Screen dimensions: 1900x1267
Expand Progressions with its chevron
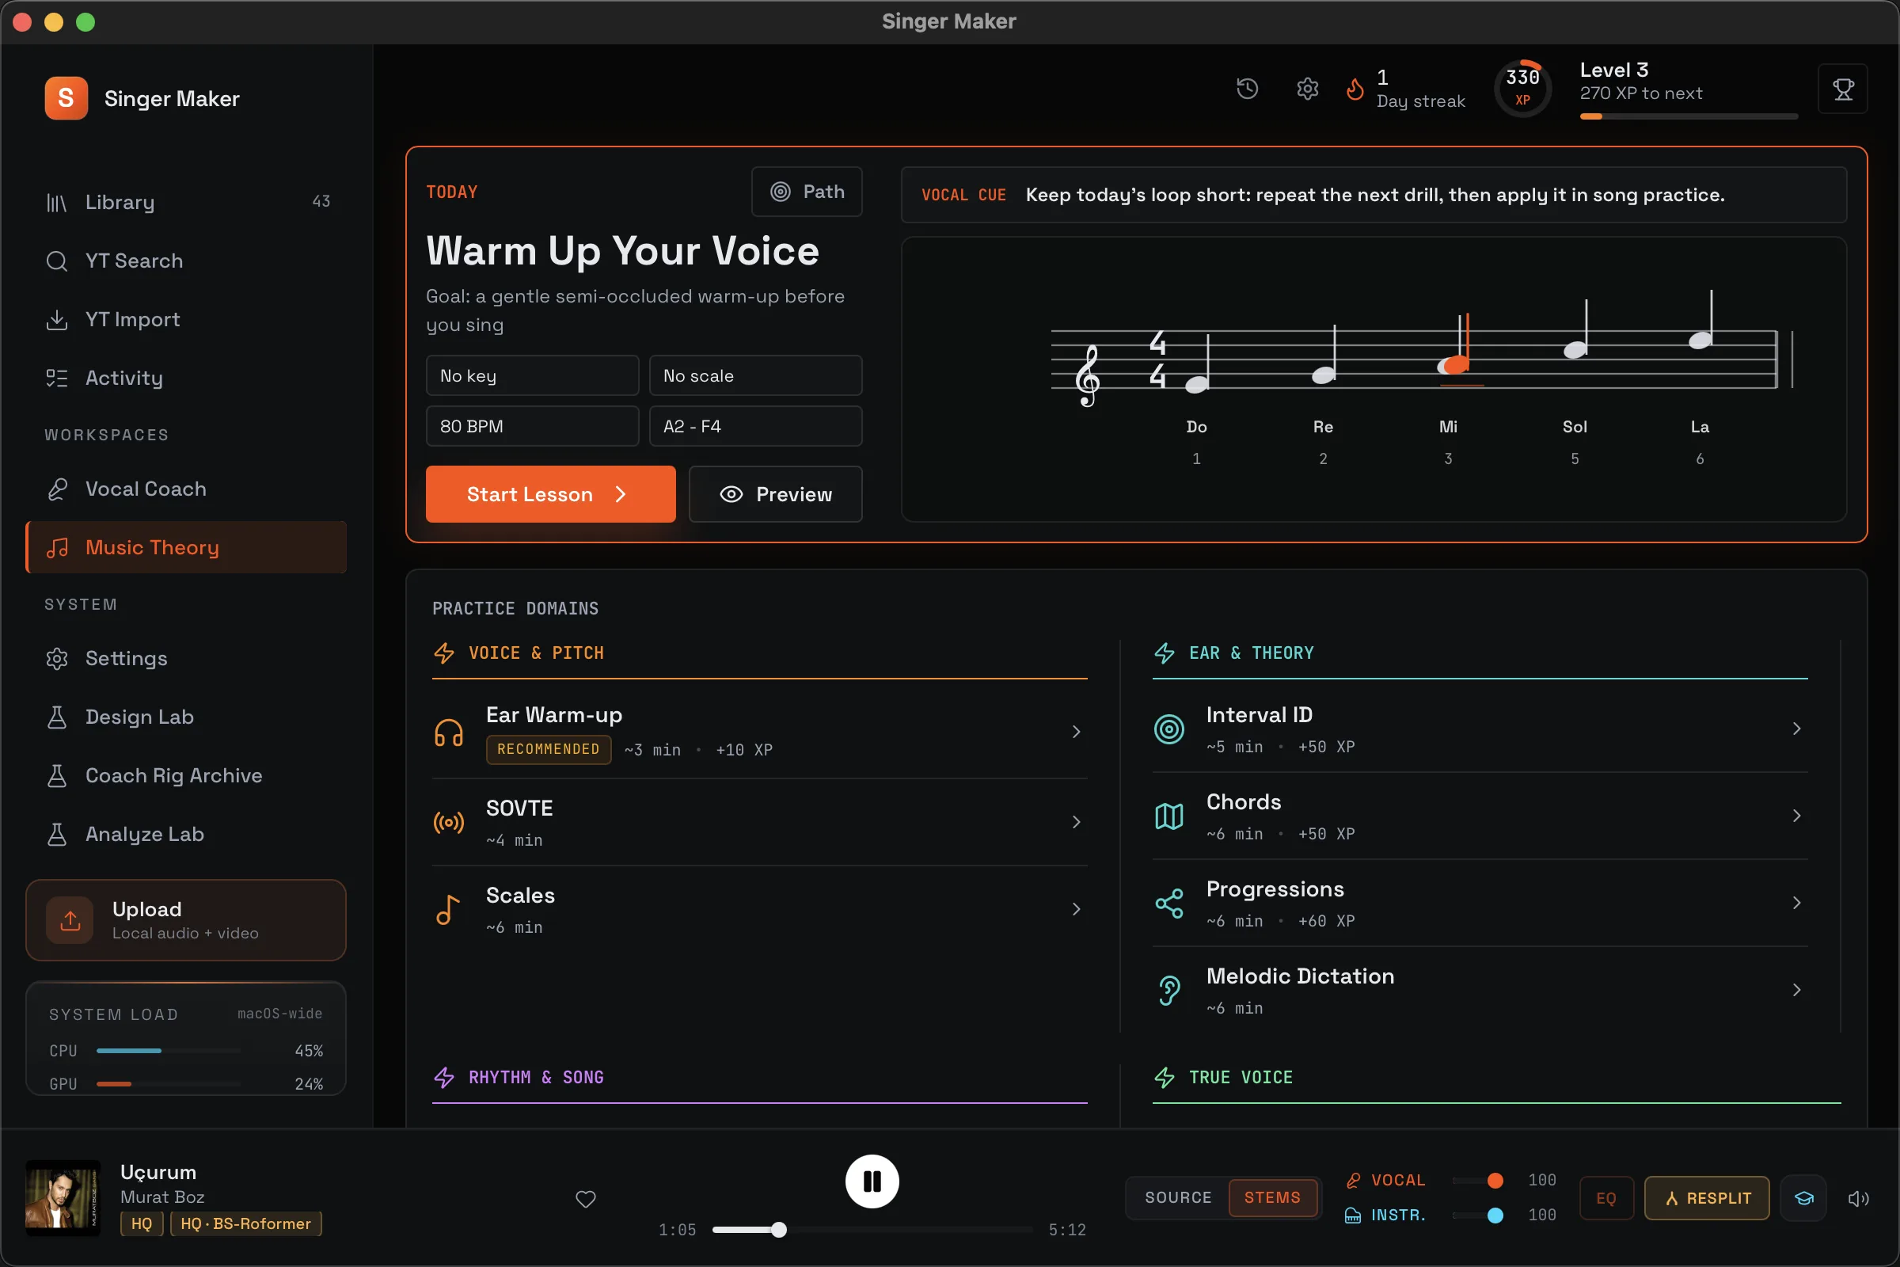pos(1795,904)
